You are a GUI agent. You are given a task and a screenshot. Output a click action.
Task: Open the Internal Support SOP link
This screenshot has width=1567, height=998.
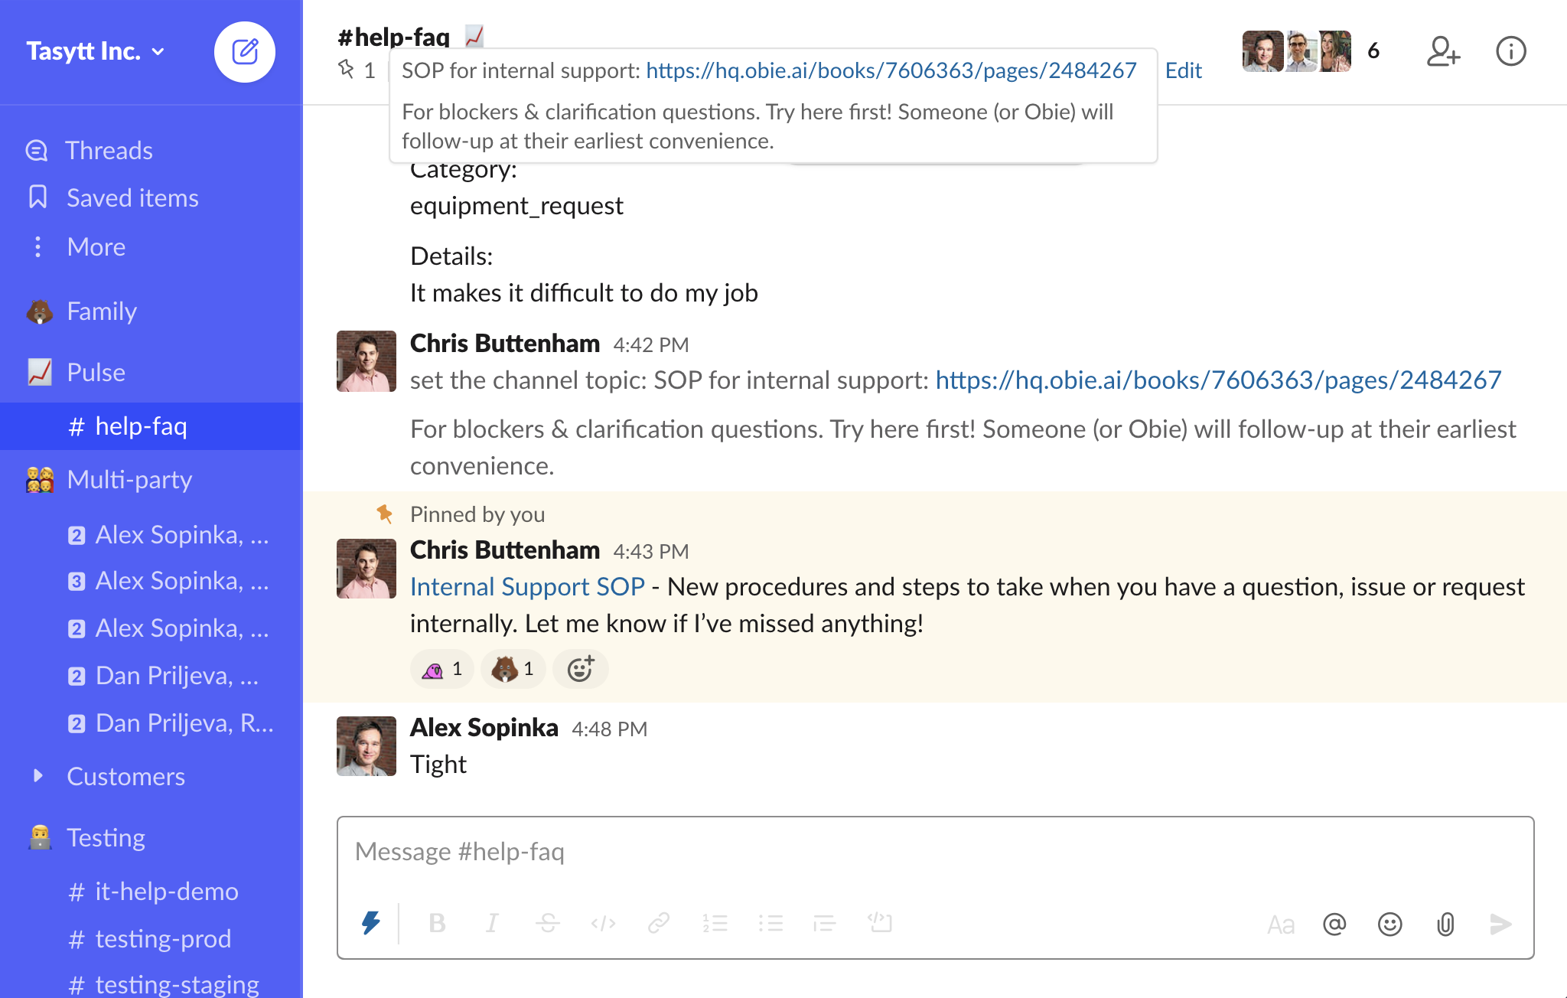527,586
